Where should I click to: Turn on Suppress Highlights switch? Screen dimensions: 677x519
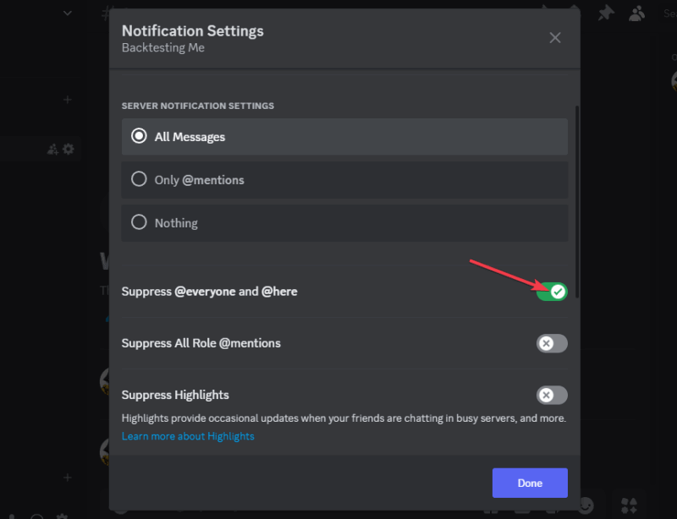pyautogui.click(x=552, y=395)
